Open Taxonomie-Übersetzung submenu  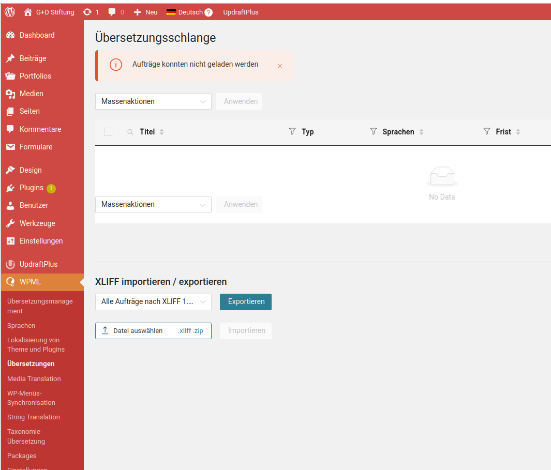(26, 436)
